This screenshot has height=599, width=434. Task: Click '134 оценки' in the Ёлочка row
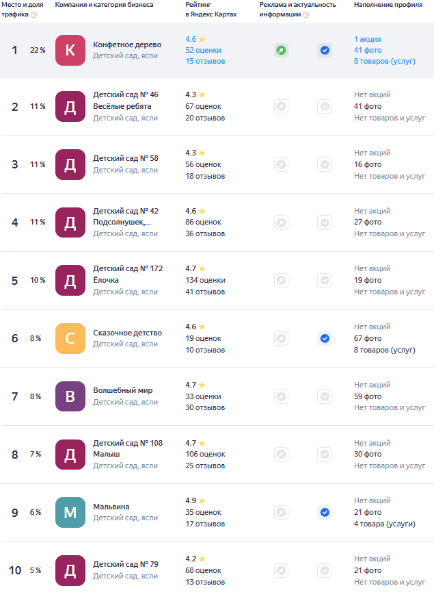click(x=205, y=280)
